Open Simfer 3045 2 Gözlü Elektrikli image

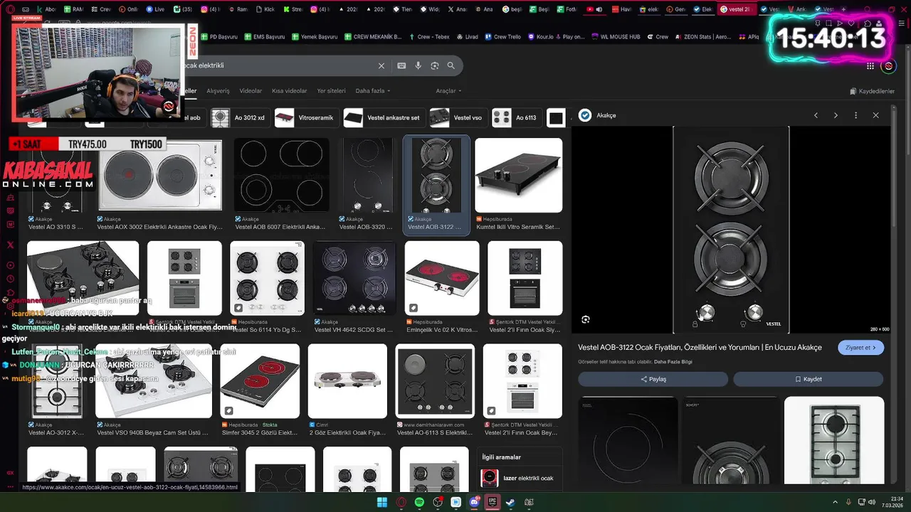260,381
